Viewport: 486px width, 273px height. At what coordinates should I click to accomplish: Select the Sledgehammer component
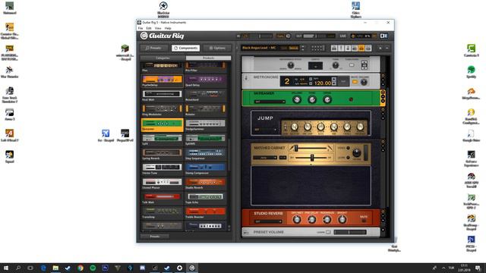coord(205,124)
